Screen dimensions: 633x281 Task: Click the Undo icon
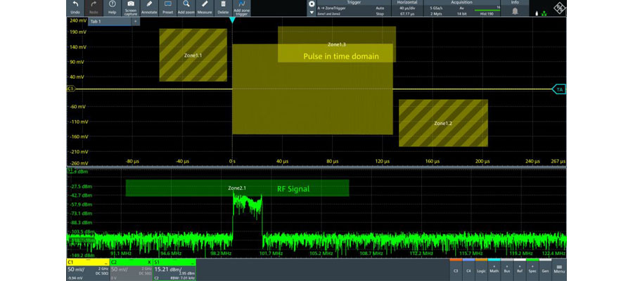(x=75, y=7)
